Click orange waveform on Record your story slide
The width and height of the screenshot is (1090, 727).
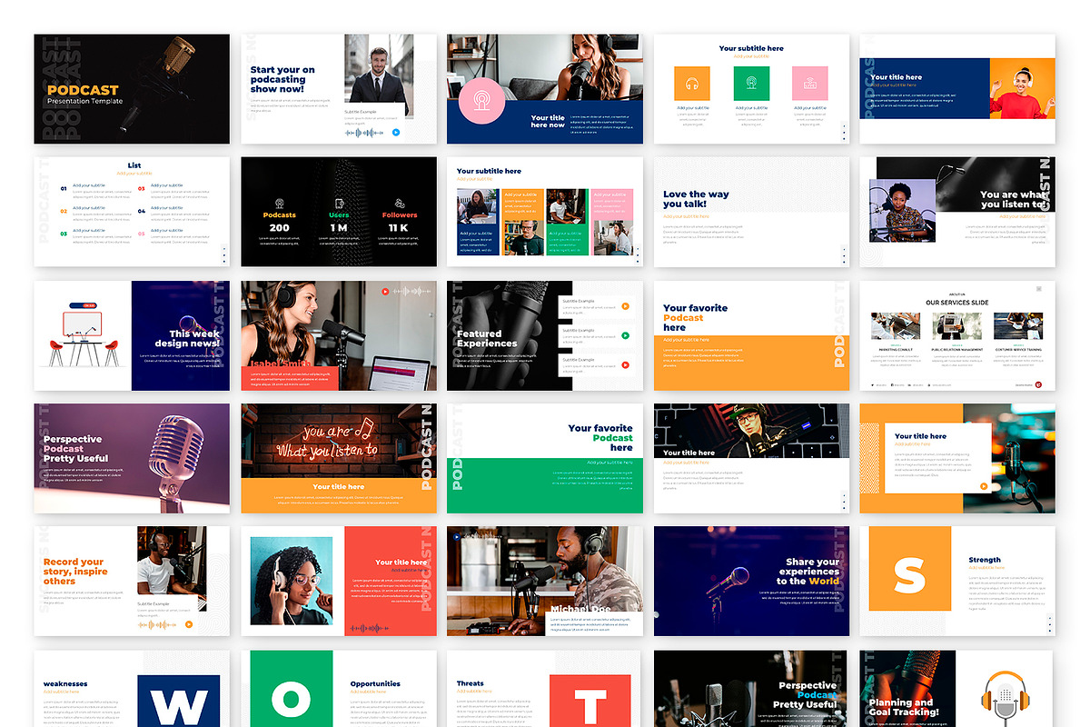[158, 624]
